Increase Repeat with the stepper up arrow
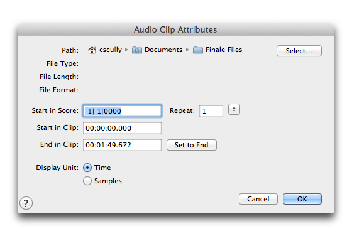Image resolution: width=352 pixels, height=236 pixels. pyautogui.click(x=234, y=108)
